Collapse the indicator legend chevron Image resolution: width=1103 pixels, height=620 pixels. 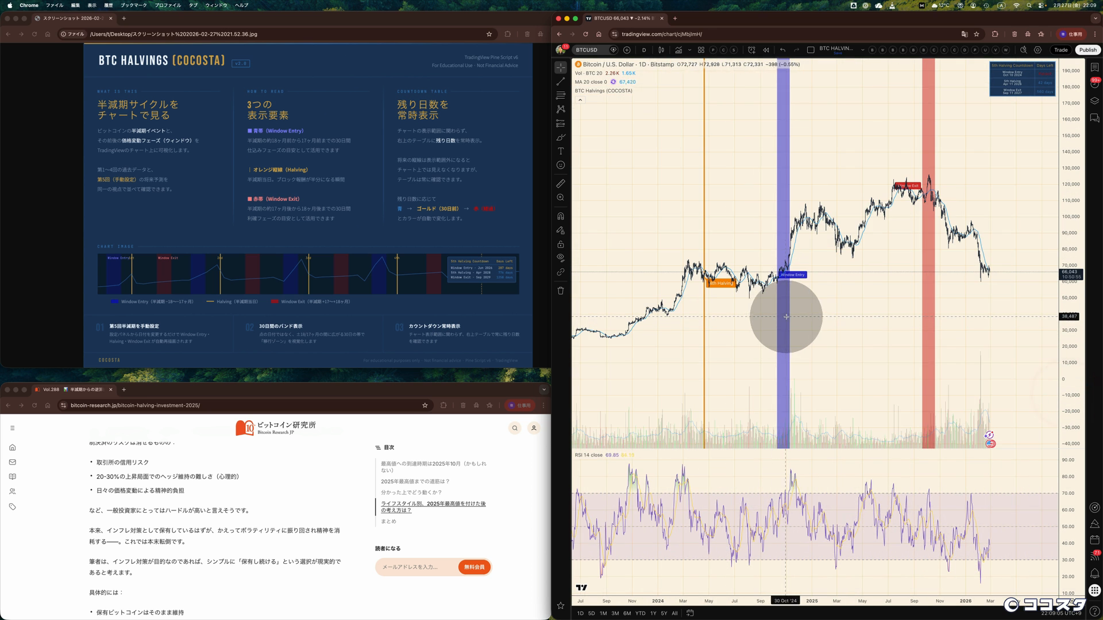click(580, 100)
